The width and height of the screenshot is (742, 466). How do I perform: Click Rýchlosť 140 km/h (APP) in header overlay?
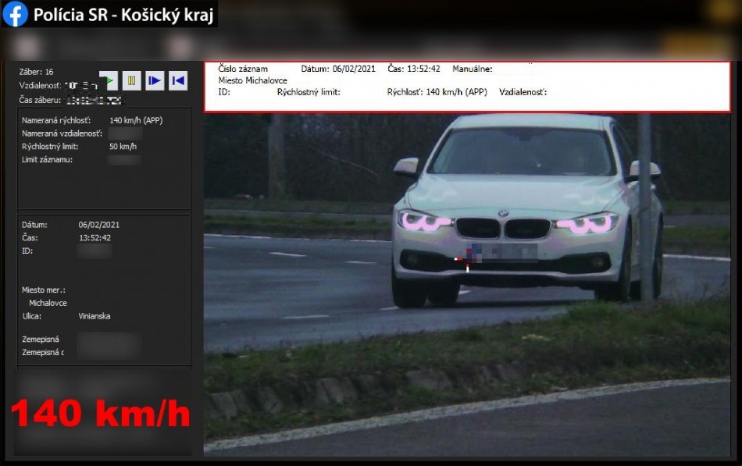tap(437, 92)
